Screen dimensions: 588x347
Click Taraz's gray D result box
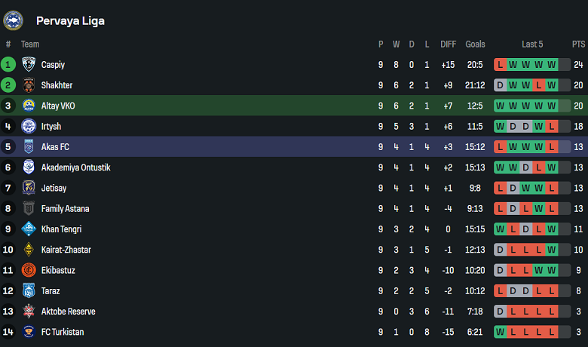[513, 290]
